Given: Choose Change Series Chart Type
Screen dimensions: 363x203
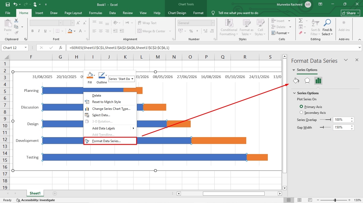Looking at the screenshot, I should [110, 109].
